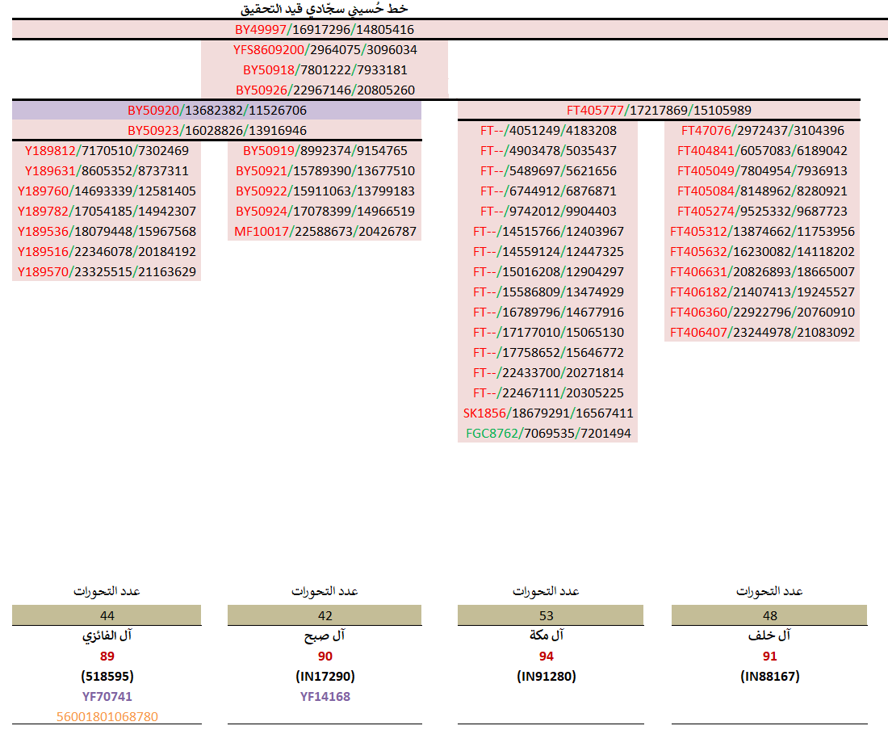Click the YFS8609200 entry

tap(325, 50)
